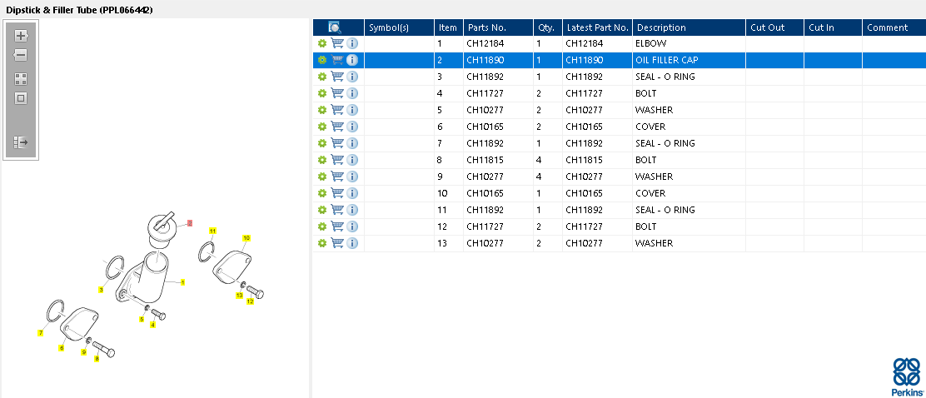This screenshot has width=926, height=398.
Task: Click the search icon in table header
Action: (x=335, y=27)
